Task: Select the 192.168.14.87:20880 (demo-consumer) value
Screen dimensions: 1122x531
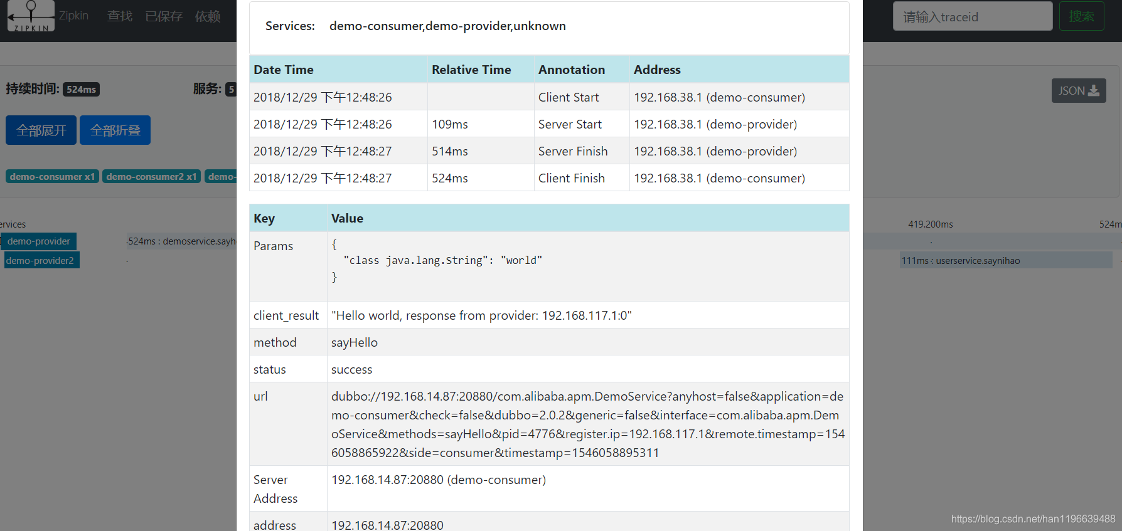Action: 439,480
